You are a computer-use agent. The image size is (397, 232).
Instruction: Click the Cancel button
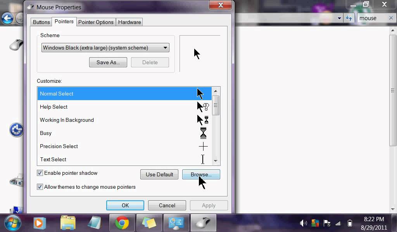167,205
